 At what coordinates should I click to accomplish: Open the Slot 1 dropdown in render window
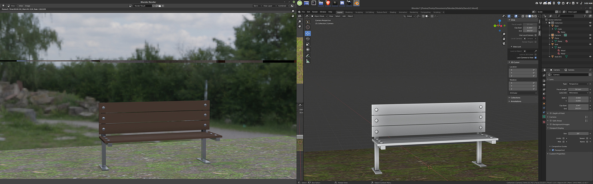(x=258, y=6)
